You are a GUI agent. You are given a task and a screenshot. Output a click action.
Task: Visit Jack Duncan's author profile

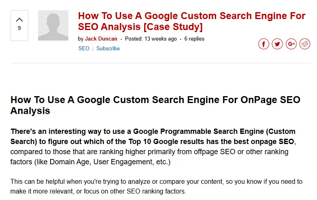point(101,39)
